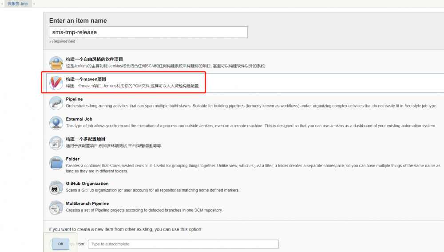This screenshot has height=252, width=444.
Task: Select 构建一个自由风格的软件项目 title
Action: click(x=94, y=59)
